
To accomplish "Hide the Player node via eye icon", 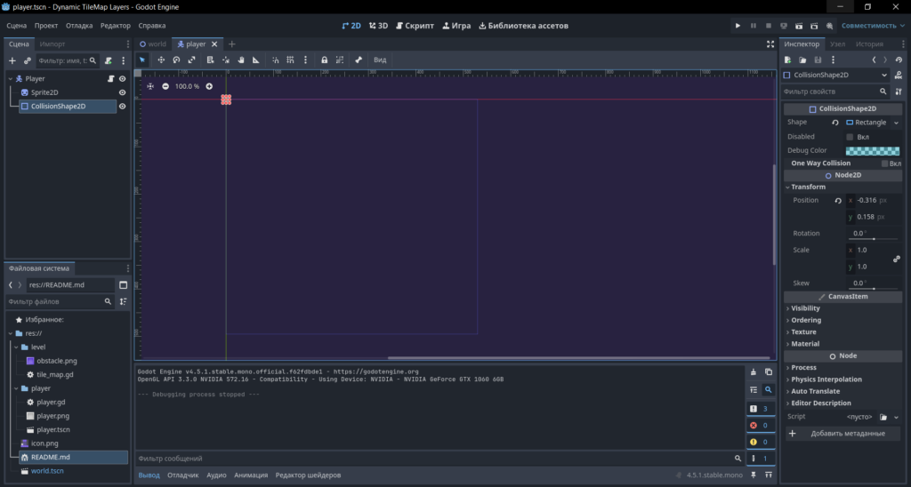I will click(122, 78).
